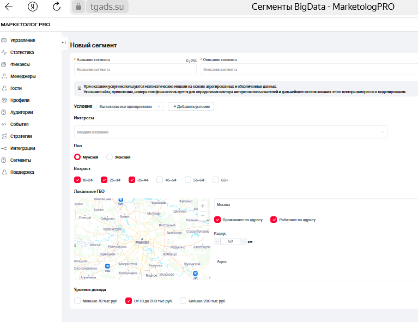Click the Название сегмента input field
The height and width of the screenshot is (322, 418).
pyautogui.click(x=135, y=69)
